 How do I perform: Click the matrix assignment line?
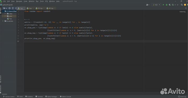click(57, 22)
